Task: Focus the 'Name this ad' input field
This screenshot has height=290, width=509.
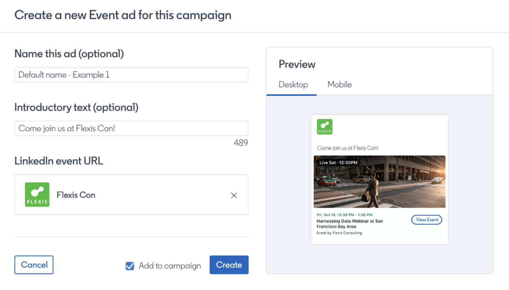Action: click(131, 75)
